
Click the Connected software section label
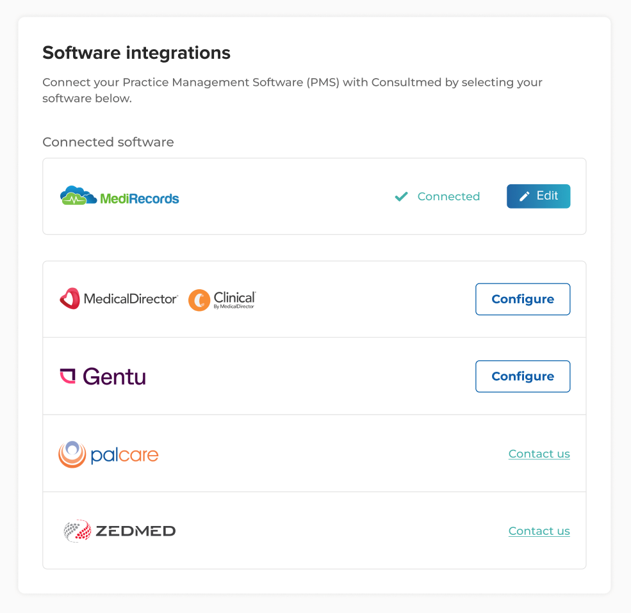pyautogui.click(x=108, y=142)
